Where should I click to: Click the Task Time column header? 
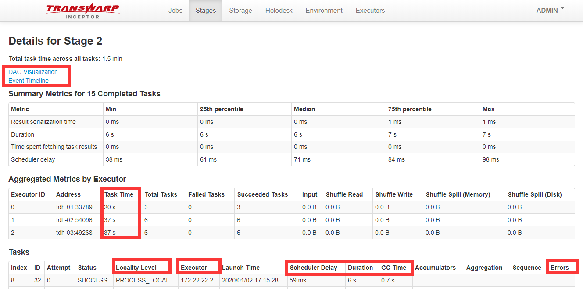pos(119,194)
